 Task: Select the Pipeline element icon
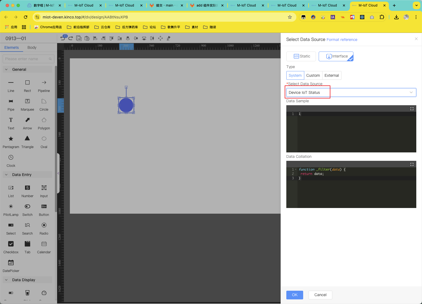tap(44, 83)
